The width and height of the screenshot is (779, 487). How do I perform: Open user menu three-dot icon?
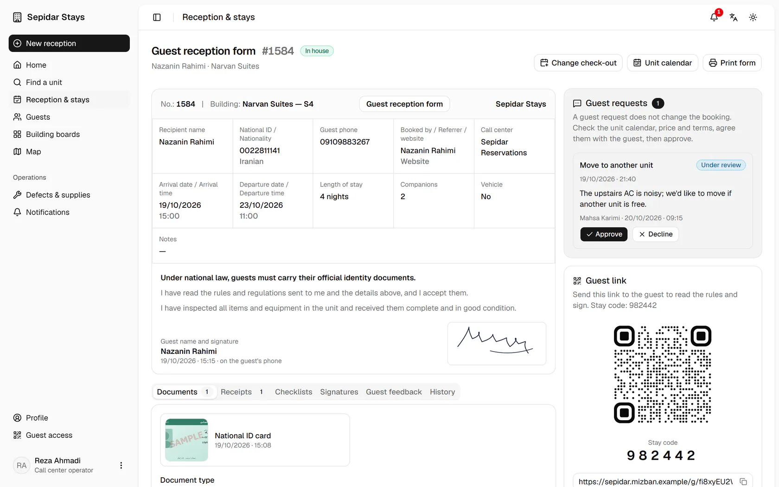tap(121, 465)
